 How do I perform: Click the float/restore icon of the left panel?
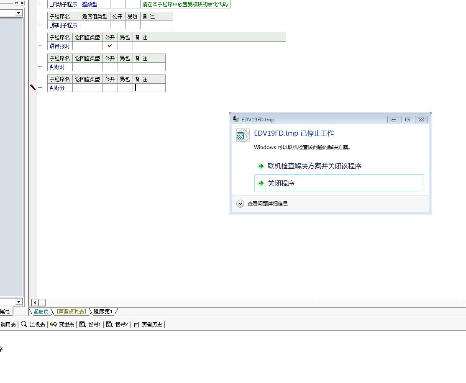click(x=17, y=3)
